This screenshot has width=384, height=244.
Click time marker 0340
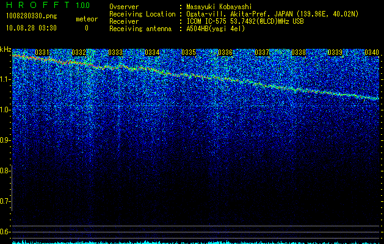coord(372,52)
